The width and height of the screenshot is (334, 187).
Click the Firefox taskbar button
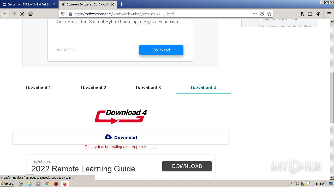(65, 184)
